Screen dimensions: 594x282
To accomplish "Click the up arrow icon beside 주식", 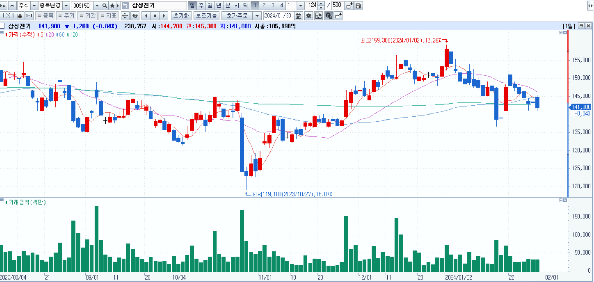I will click(x=12, y=6).
